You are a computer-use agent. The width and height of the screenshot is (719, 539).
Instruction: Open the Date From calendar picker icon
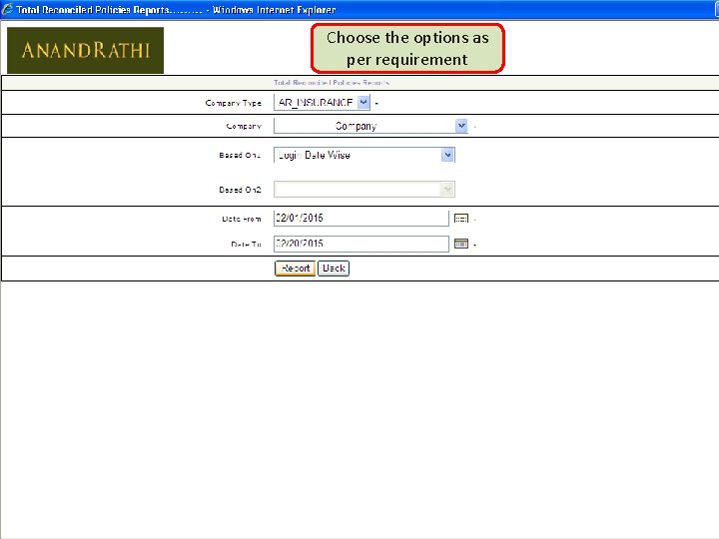point(460,219)
